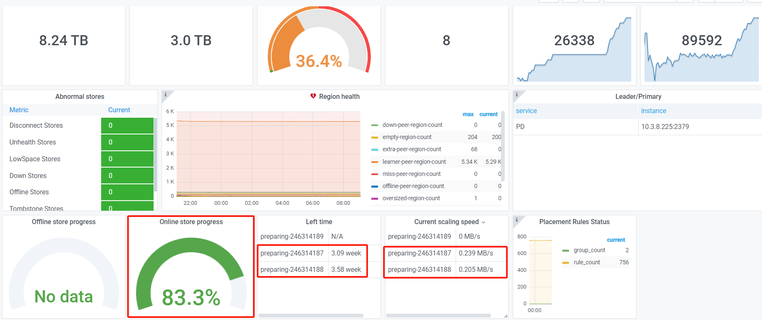This screenshot has width=762, height=320.
Task: Click the broken heart icon beside Region health
Action: click(313, 96)
